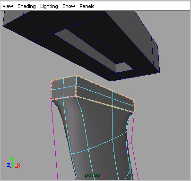The height and width of the screenshot is (181, 191).
Task: Click the blue Z axis label
Action: tap(9, 165)
